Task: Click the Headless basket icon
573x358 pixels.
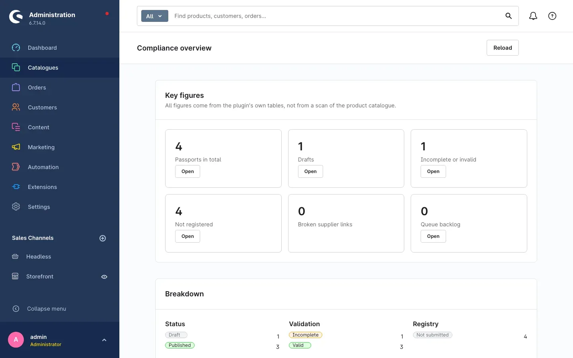Action: click(15, 257)
